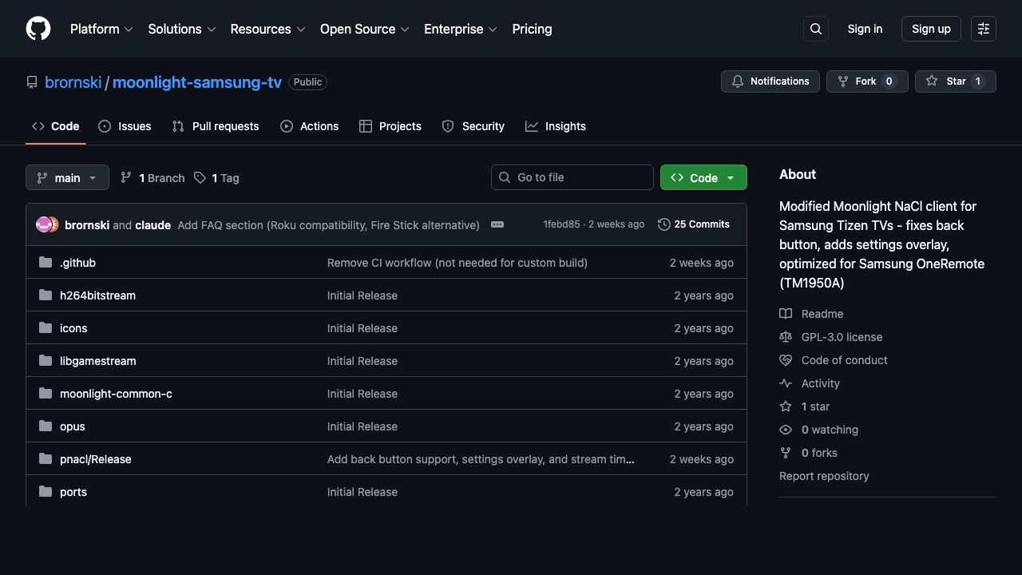Click the scales icon by GPL-3.0 license
Screen dimensions: 1022x575
(x=786, y=337)
